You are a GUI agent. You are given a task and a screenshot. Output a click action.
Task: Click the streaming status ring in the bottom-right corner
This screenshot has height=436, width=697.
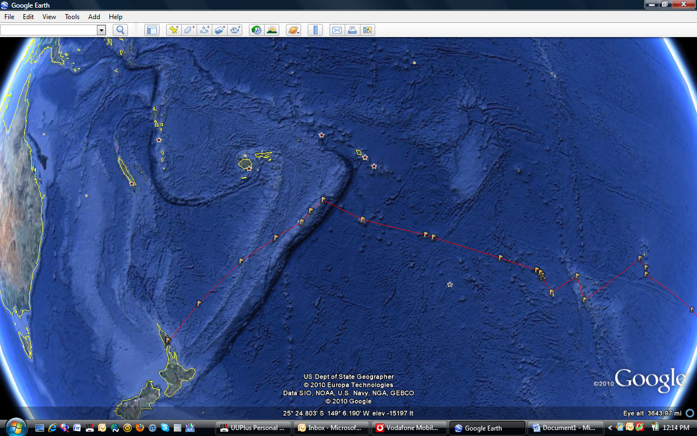[x=689, y=413]
